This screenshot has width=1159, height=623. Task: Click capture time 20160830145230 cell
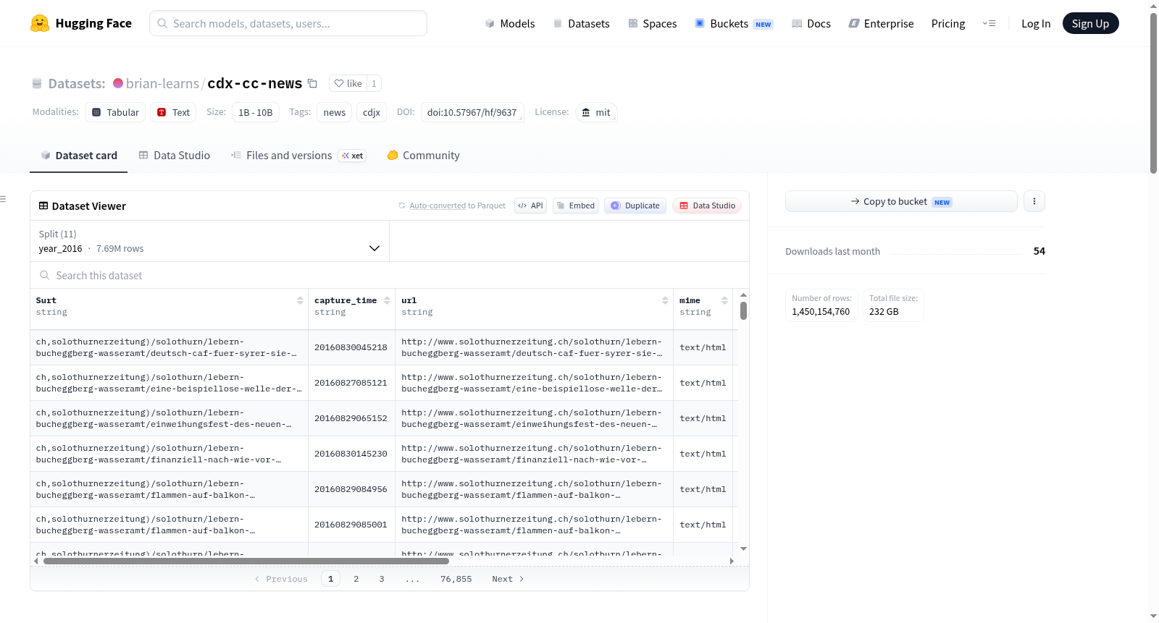351,454
